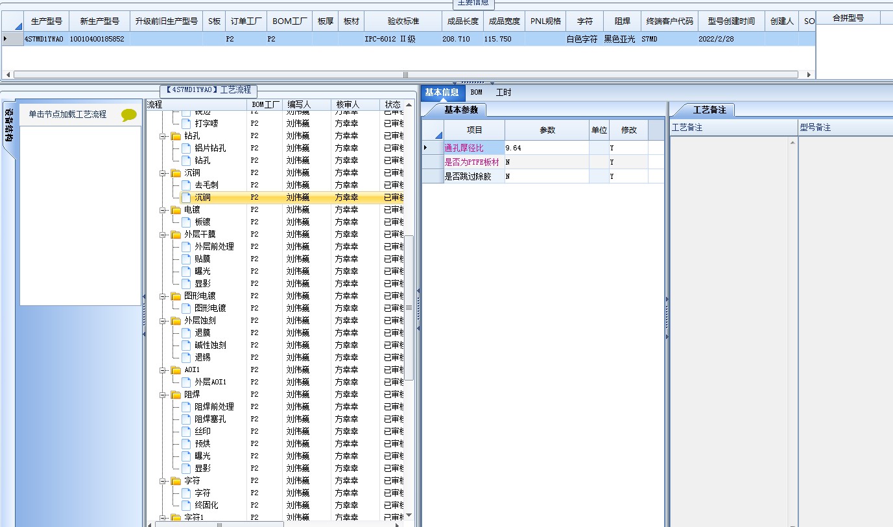893x527 pixels.
Task: Collapse the 沉铜 folder node
Action: (x=163, y=174)
